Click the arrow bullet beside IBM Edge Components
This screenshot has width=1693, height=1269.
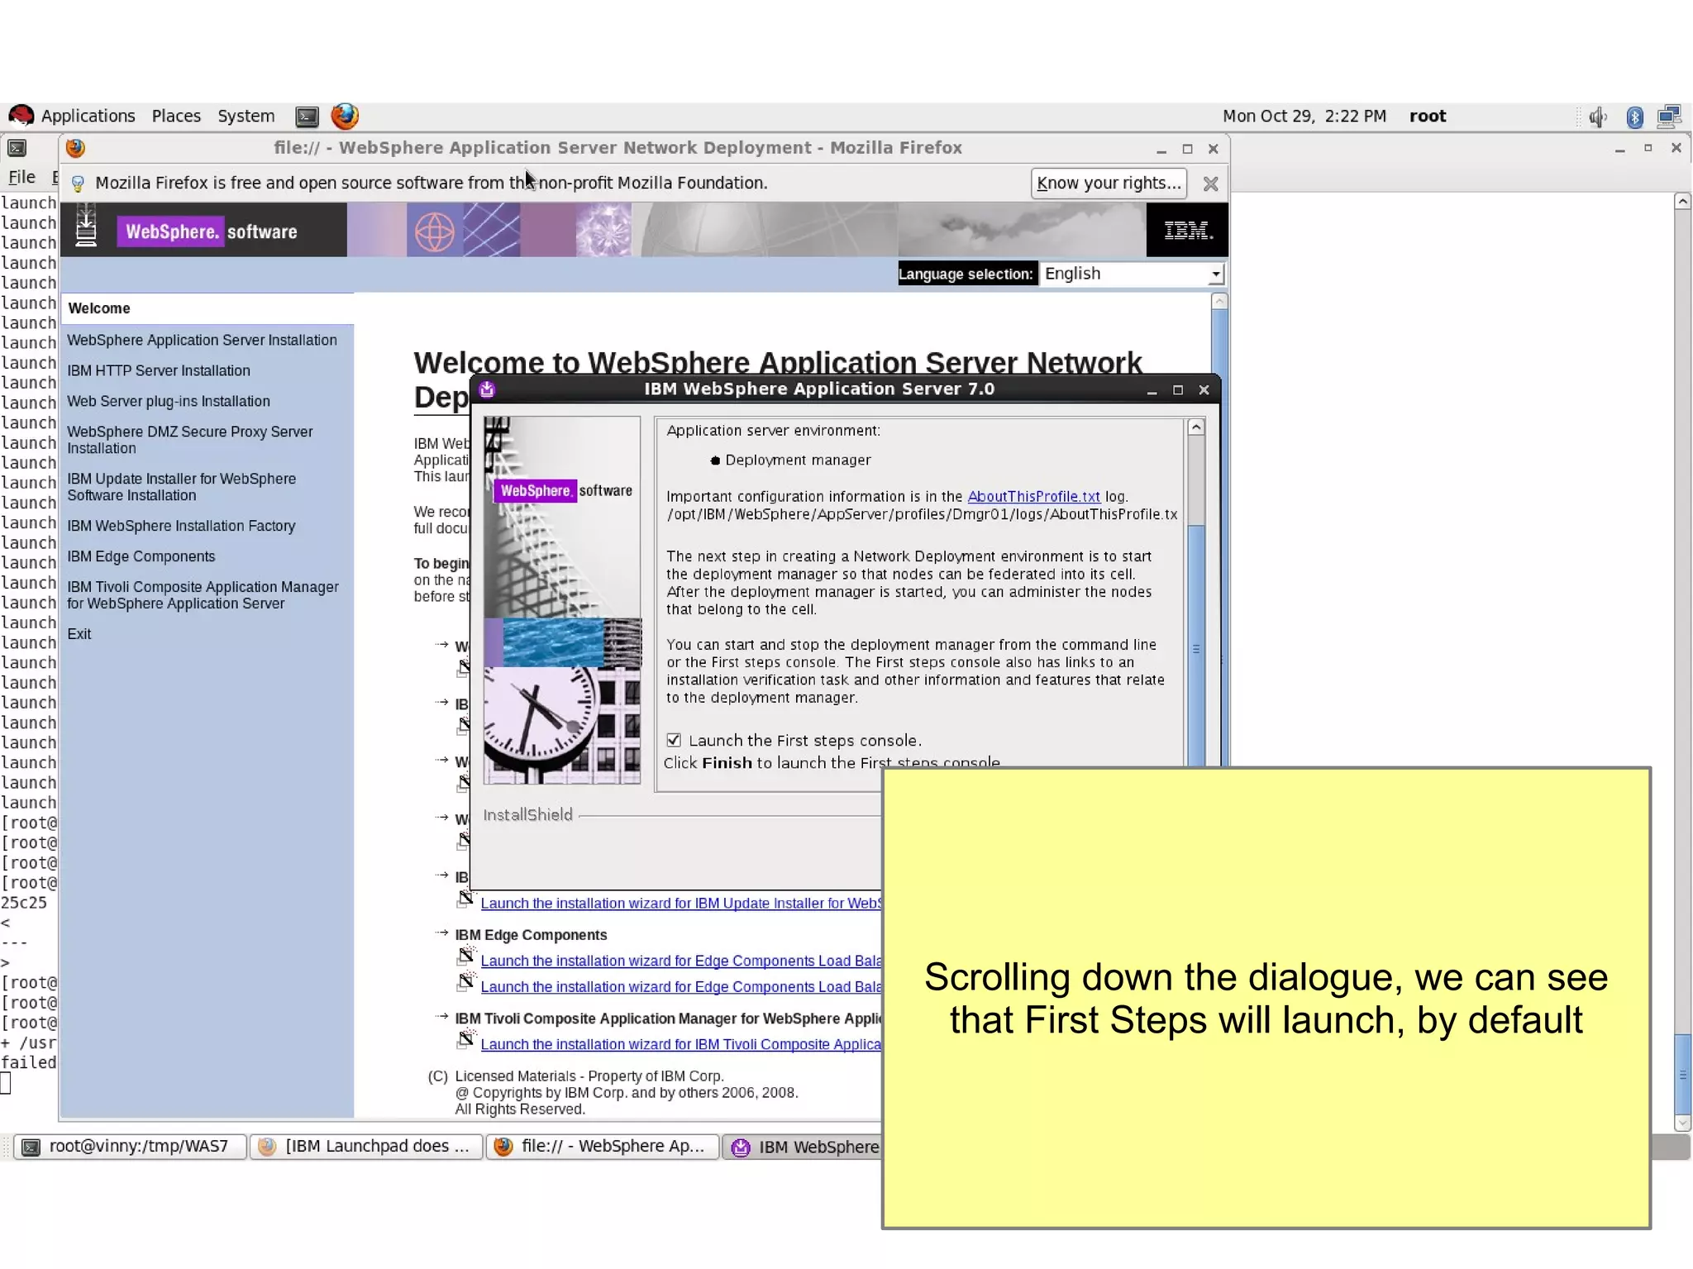tap(442, 933)
